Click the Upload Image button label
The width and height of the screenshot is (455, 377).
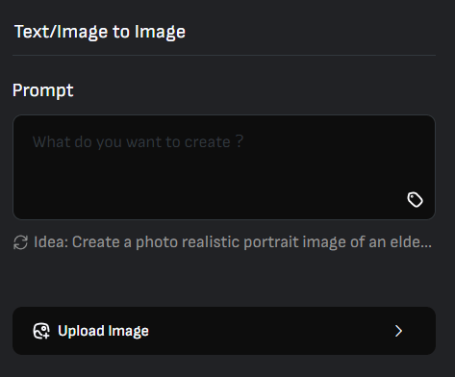pyautogui.click(x=103, y=331)
